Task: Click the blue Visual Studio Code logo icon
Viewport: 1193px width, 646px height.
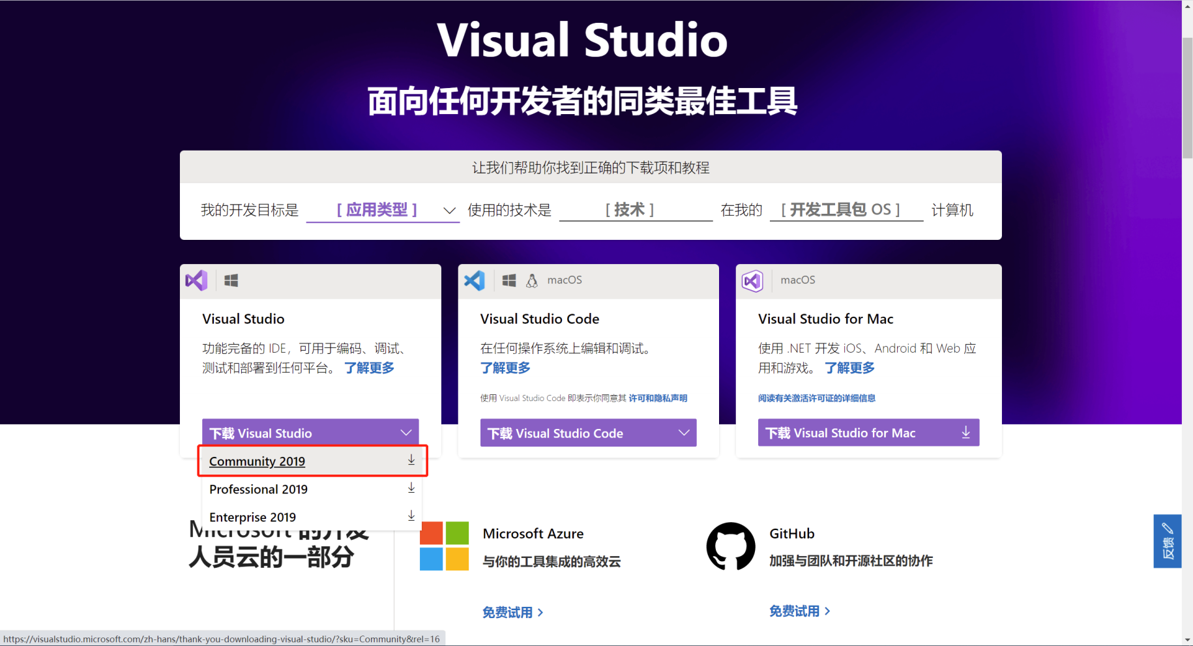Action: [x=475, y=280]
